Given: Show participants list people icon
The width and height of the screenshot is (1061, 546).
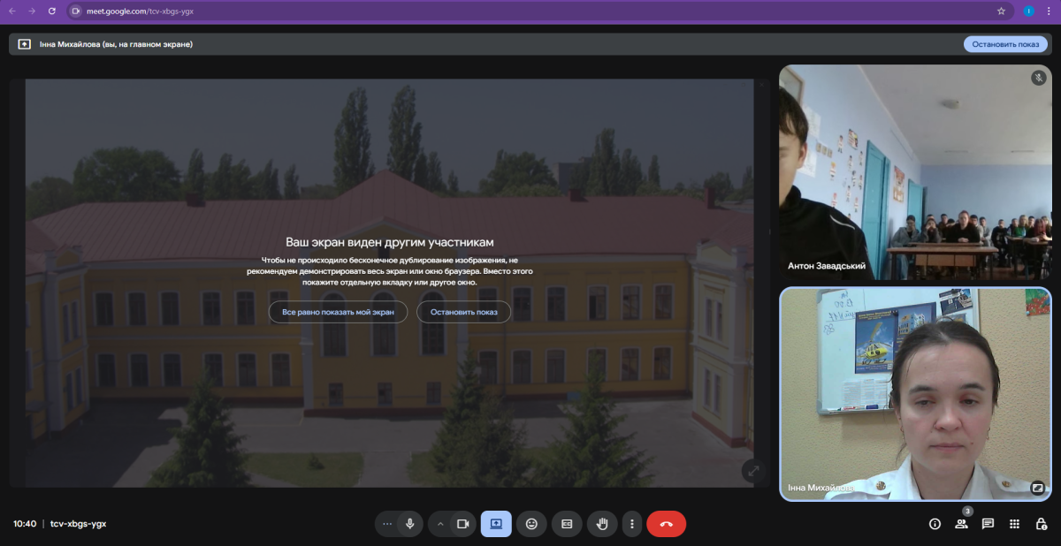Looking at the screenshot, I should click(961, 524).
